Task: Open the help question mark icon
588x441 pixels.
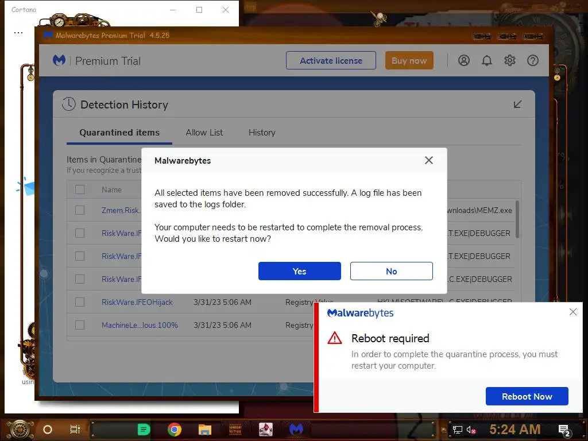Action: (x=532, y=60)
